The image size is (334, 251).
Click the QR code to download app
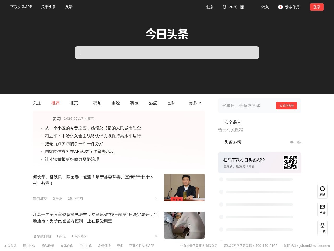point(291,163)
